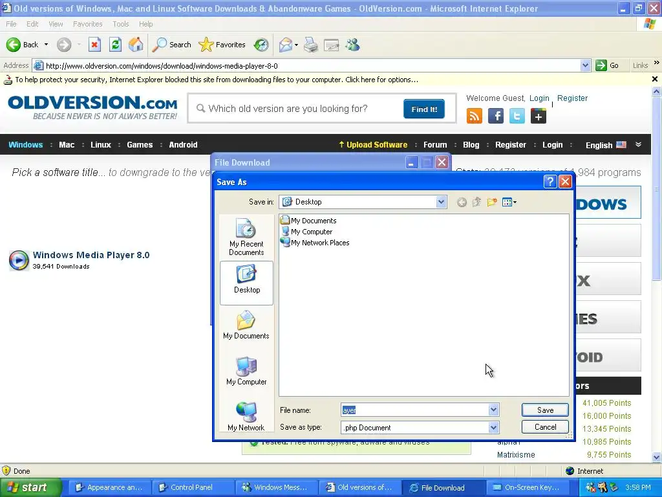Select My Documents in the places bar

[246, 325]
